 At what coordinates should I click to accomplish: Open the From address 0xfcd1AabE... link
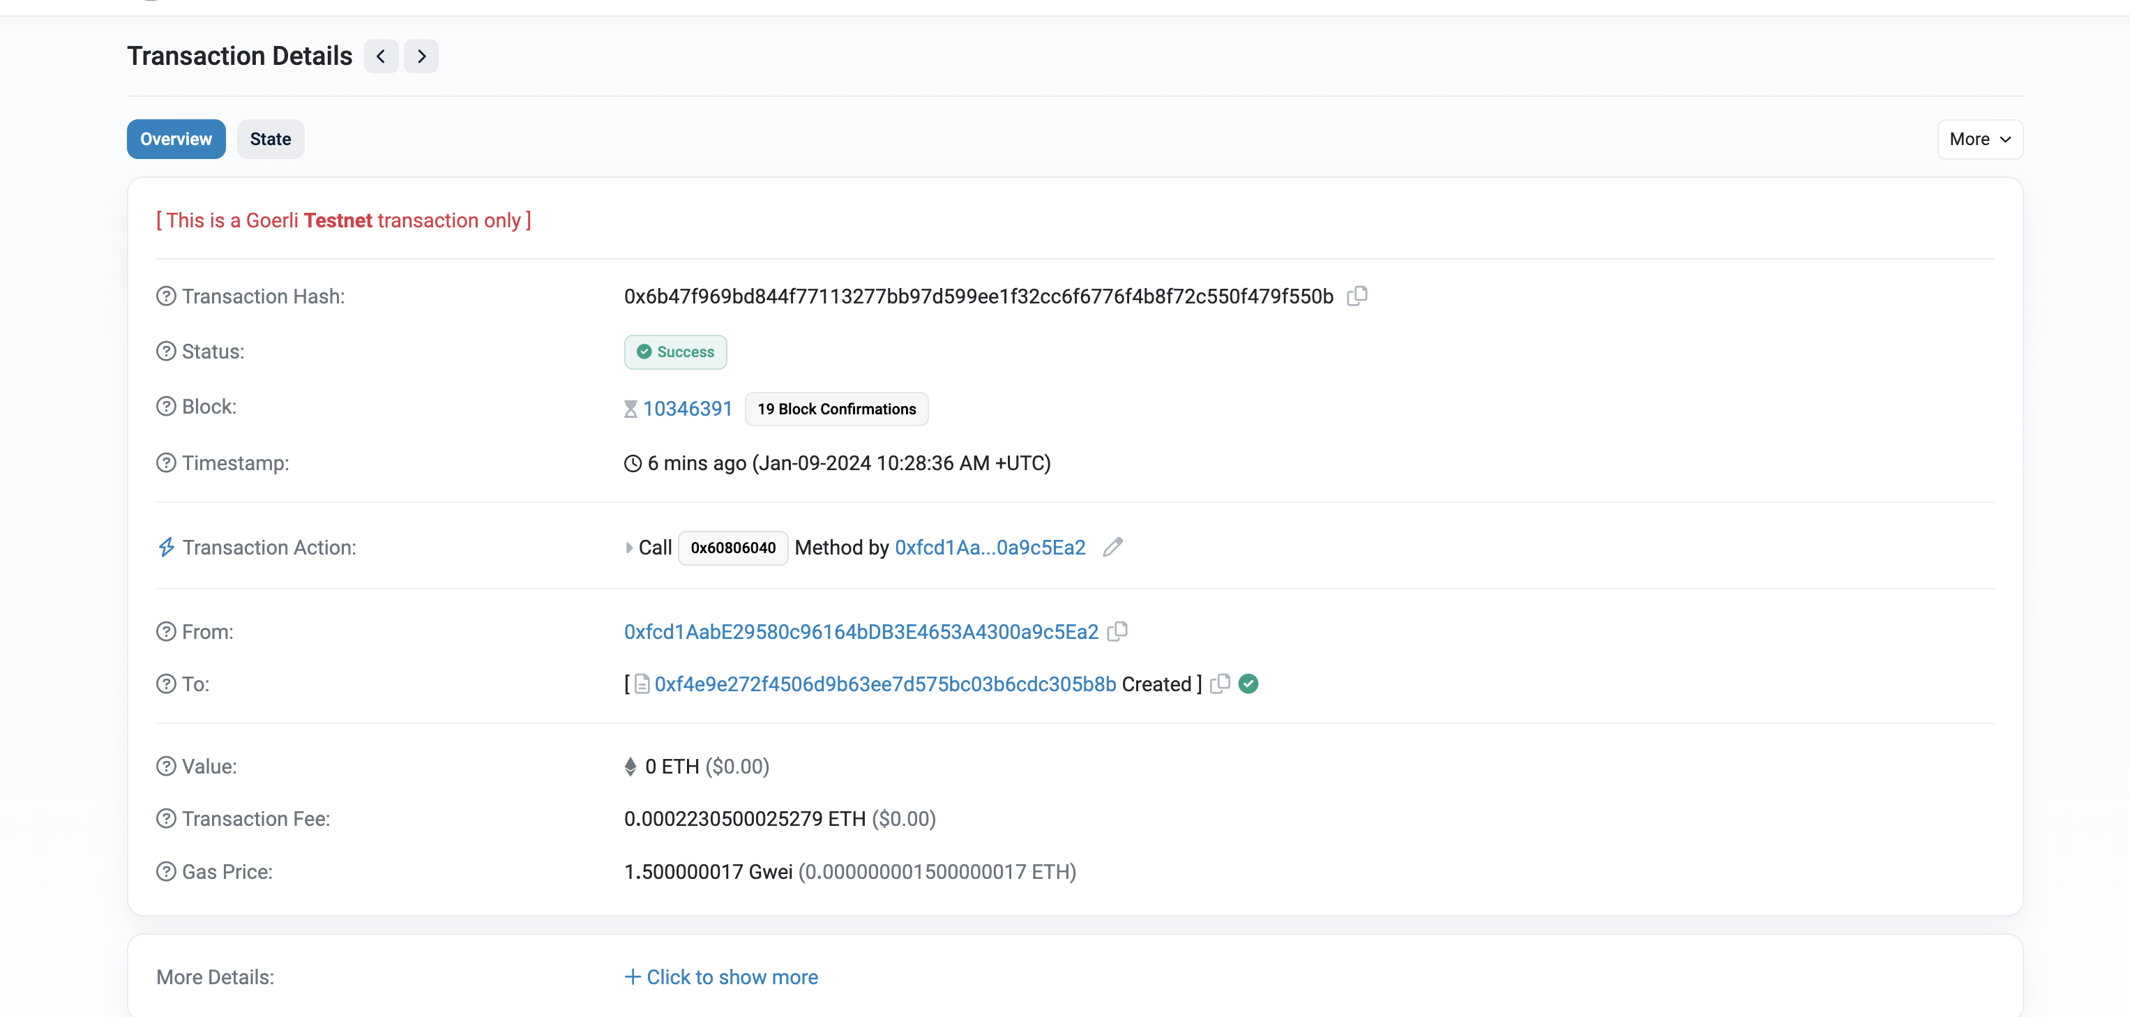point(861,632)
